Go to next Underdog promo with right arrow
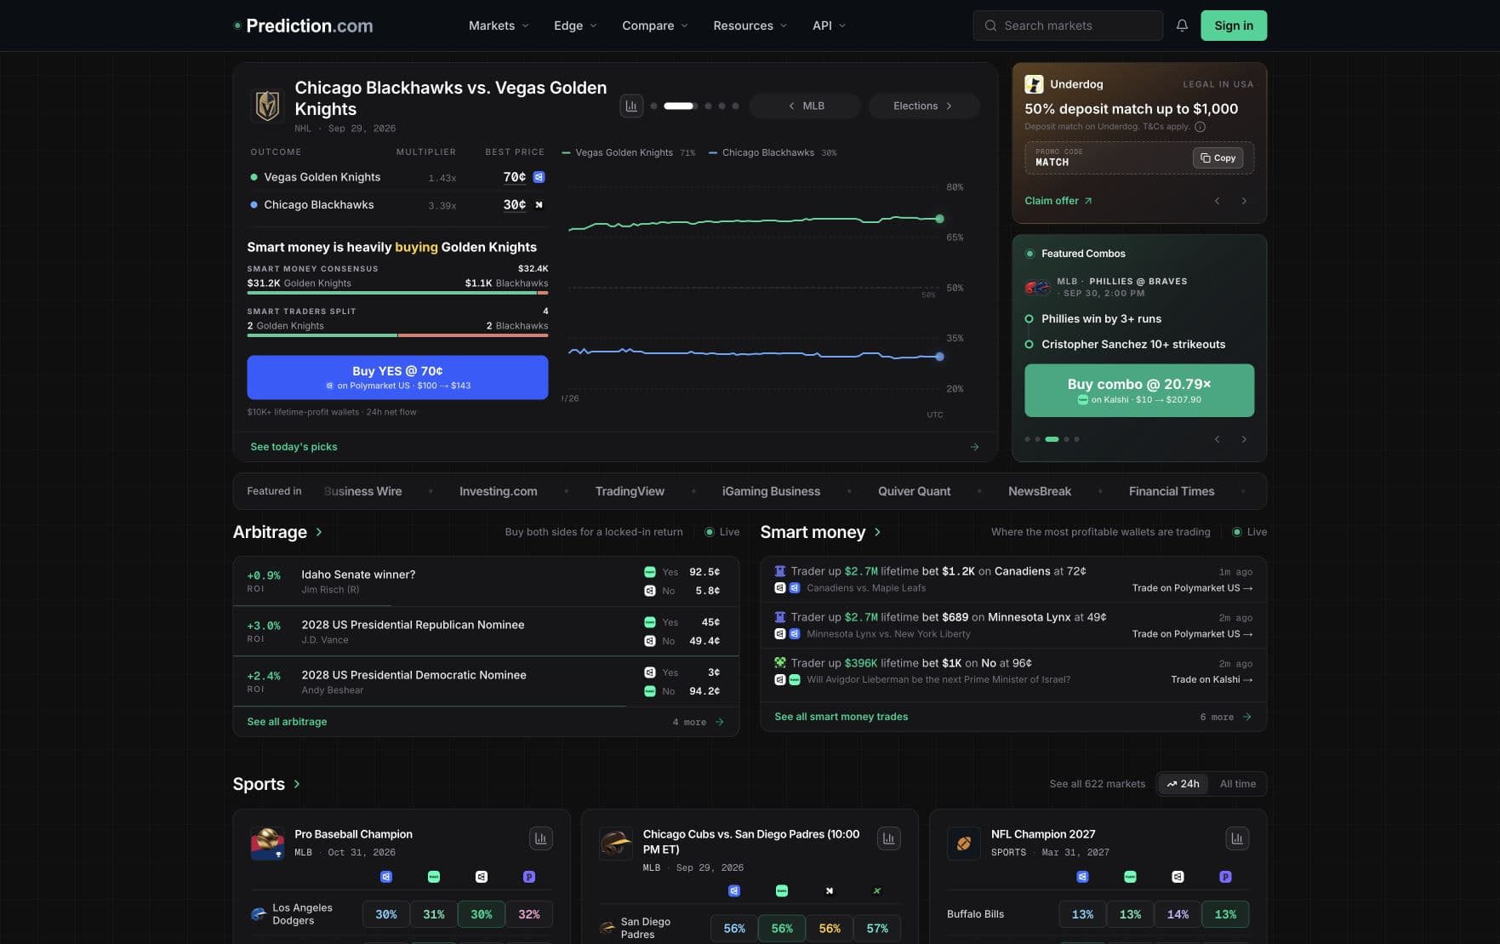Image resolution: width=1500 pixels, height=944 pixels. point(1244,201)
